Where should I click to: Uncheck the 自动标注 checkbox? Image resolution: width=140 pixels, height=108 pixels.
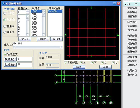coord(66,63)
